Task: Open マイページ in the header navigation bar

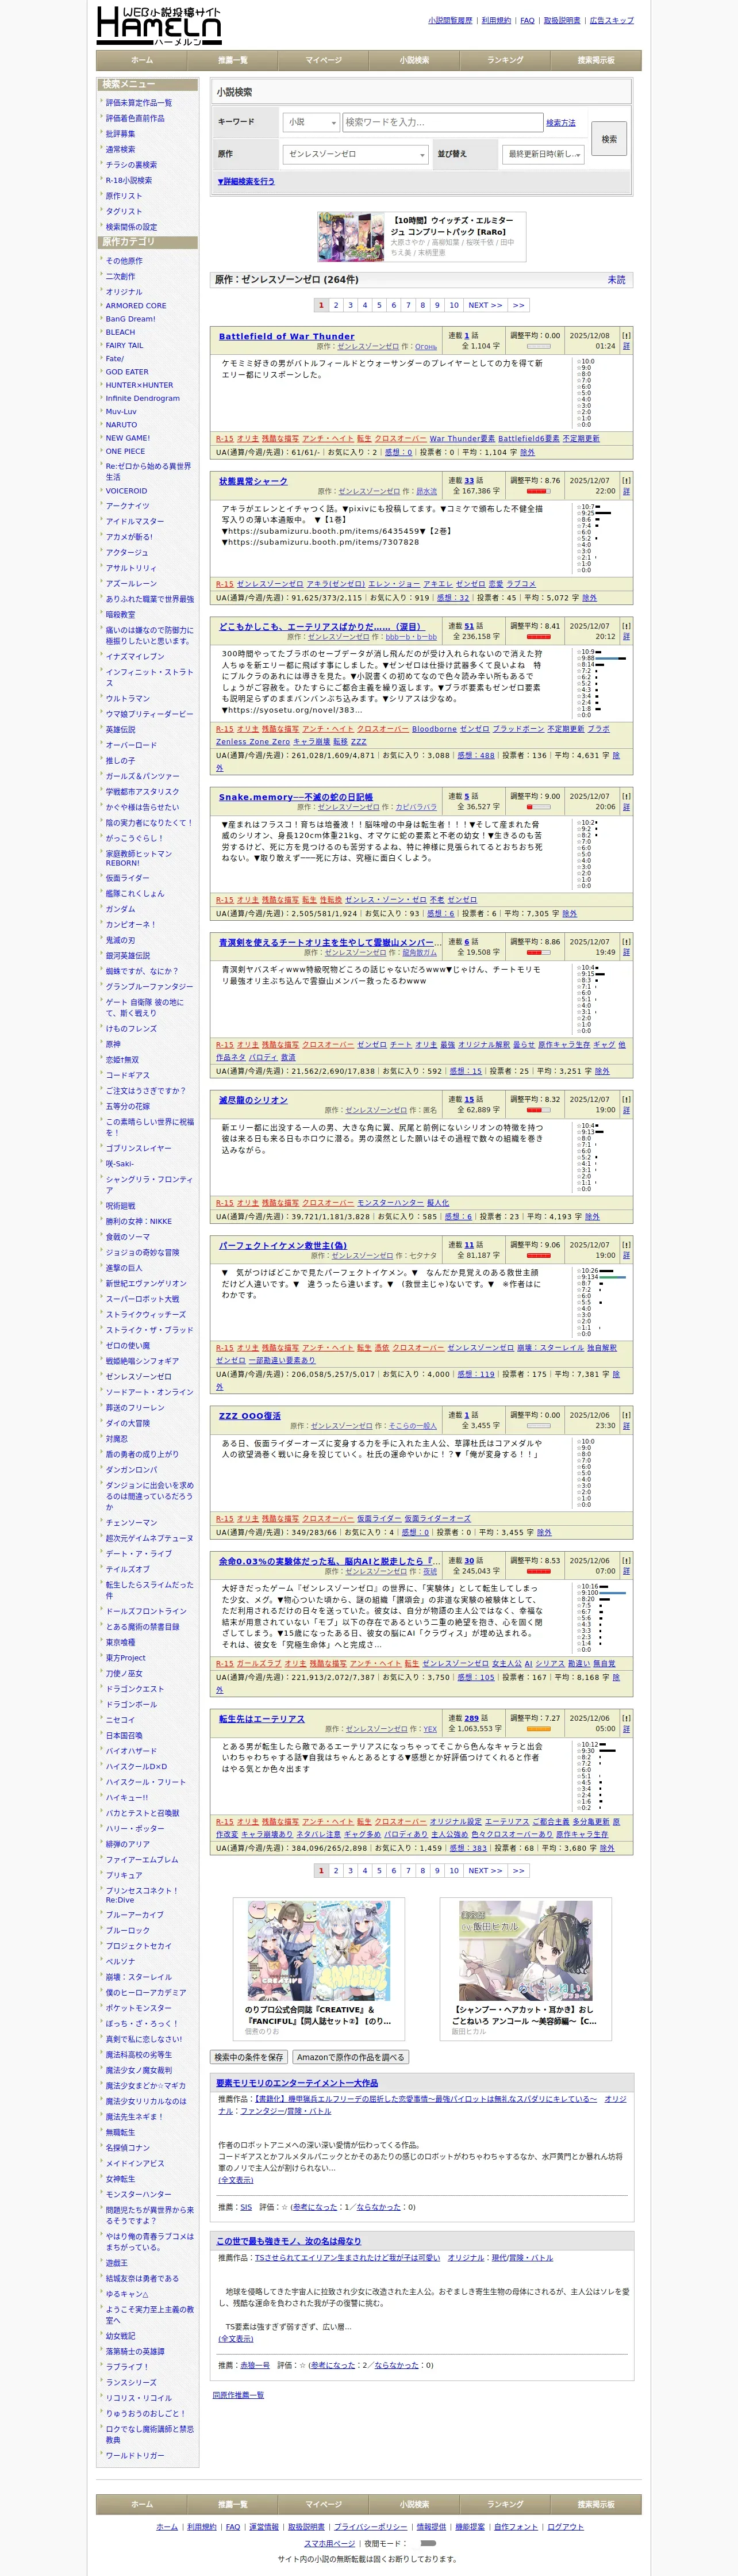Action: [323, 60]
